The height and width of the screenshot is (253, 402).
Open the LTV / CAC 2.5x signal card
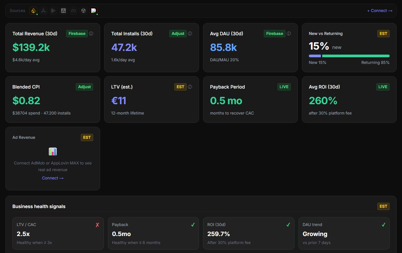[58, 233]
